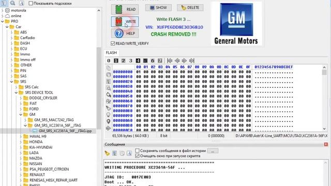Screen dimensions: 331x186
Task: Close the Сообщения panel with red X
Action: click(x=326, y=144)
